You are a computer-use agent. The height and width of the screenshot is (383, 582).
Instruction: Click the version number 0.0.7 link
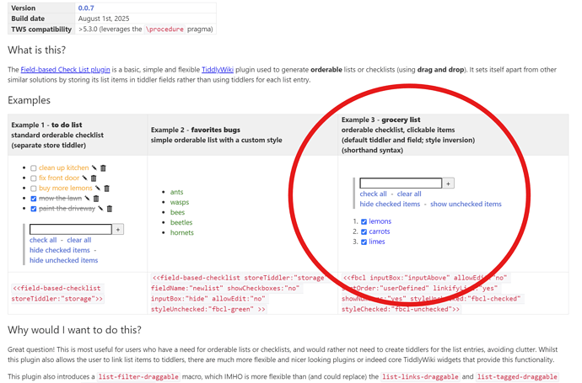86,8
